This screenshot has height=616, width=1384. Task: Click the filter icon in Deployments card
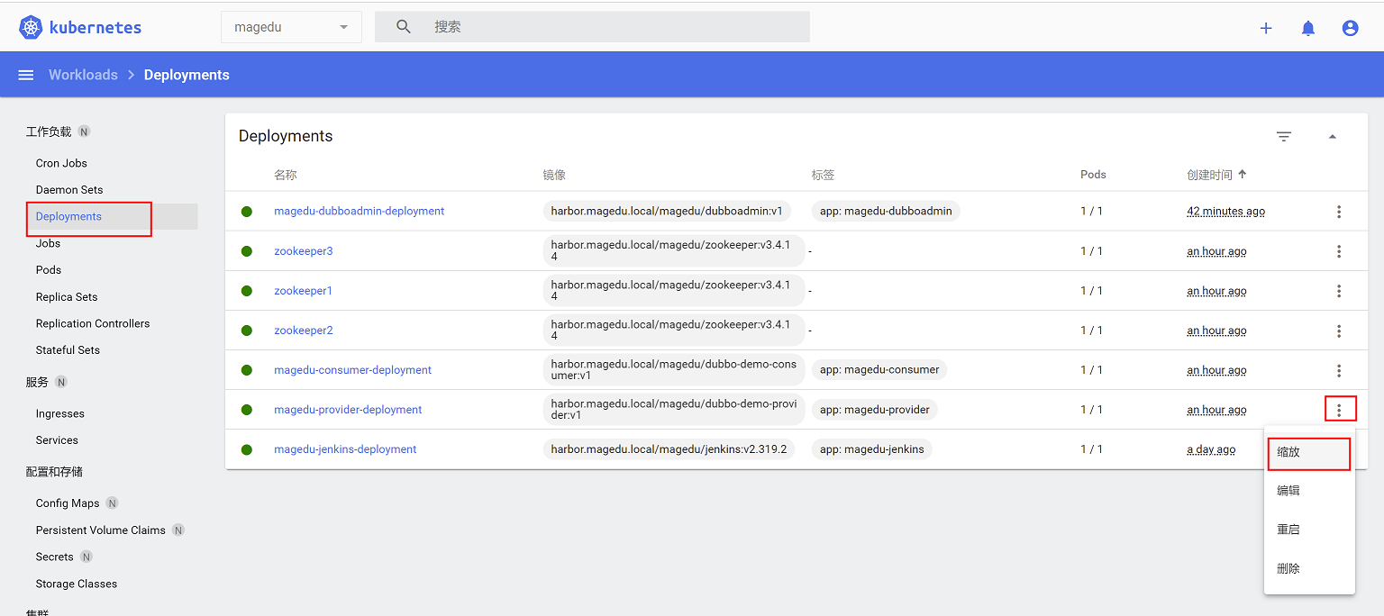pos(1284,136)
